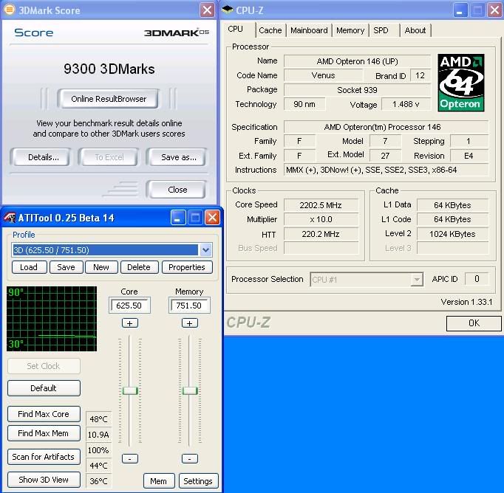This screenshot has height=493, width=504.
Task: Click OK in CPU-Z window
Action: click(474, 323)
